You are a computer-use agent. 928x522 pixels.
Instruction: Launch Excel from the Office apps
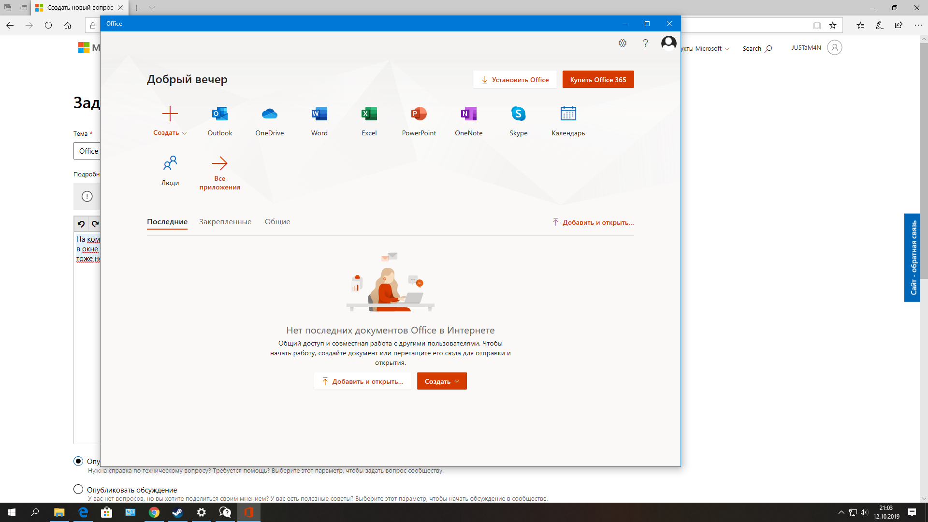(x=369, y=114)
